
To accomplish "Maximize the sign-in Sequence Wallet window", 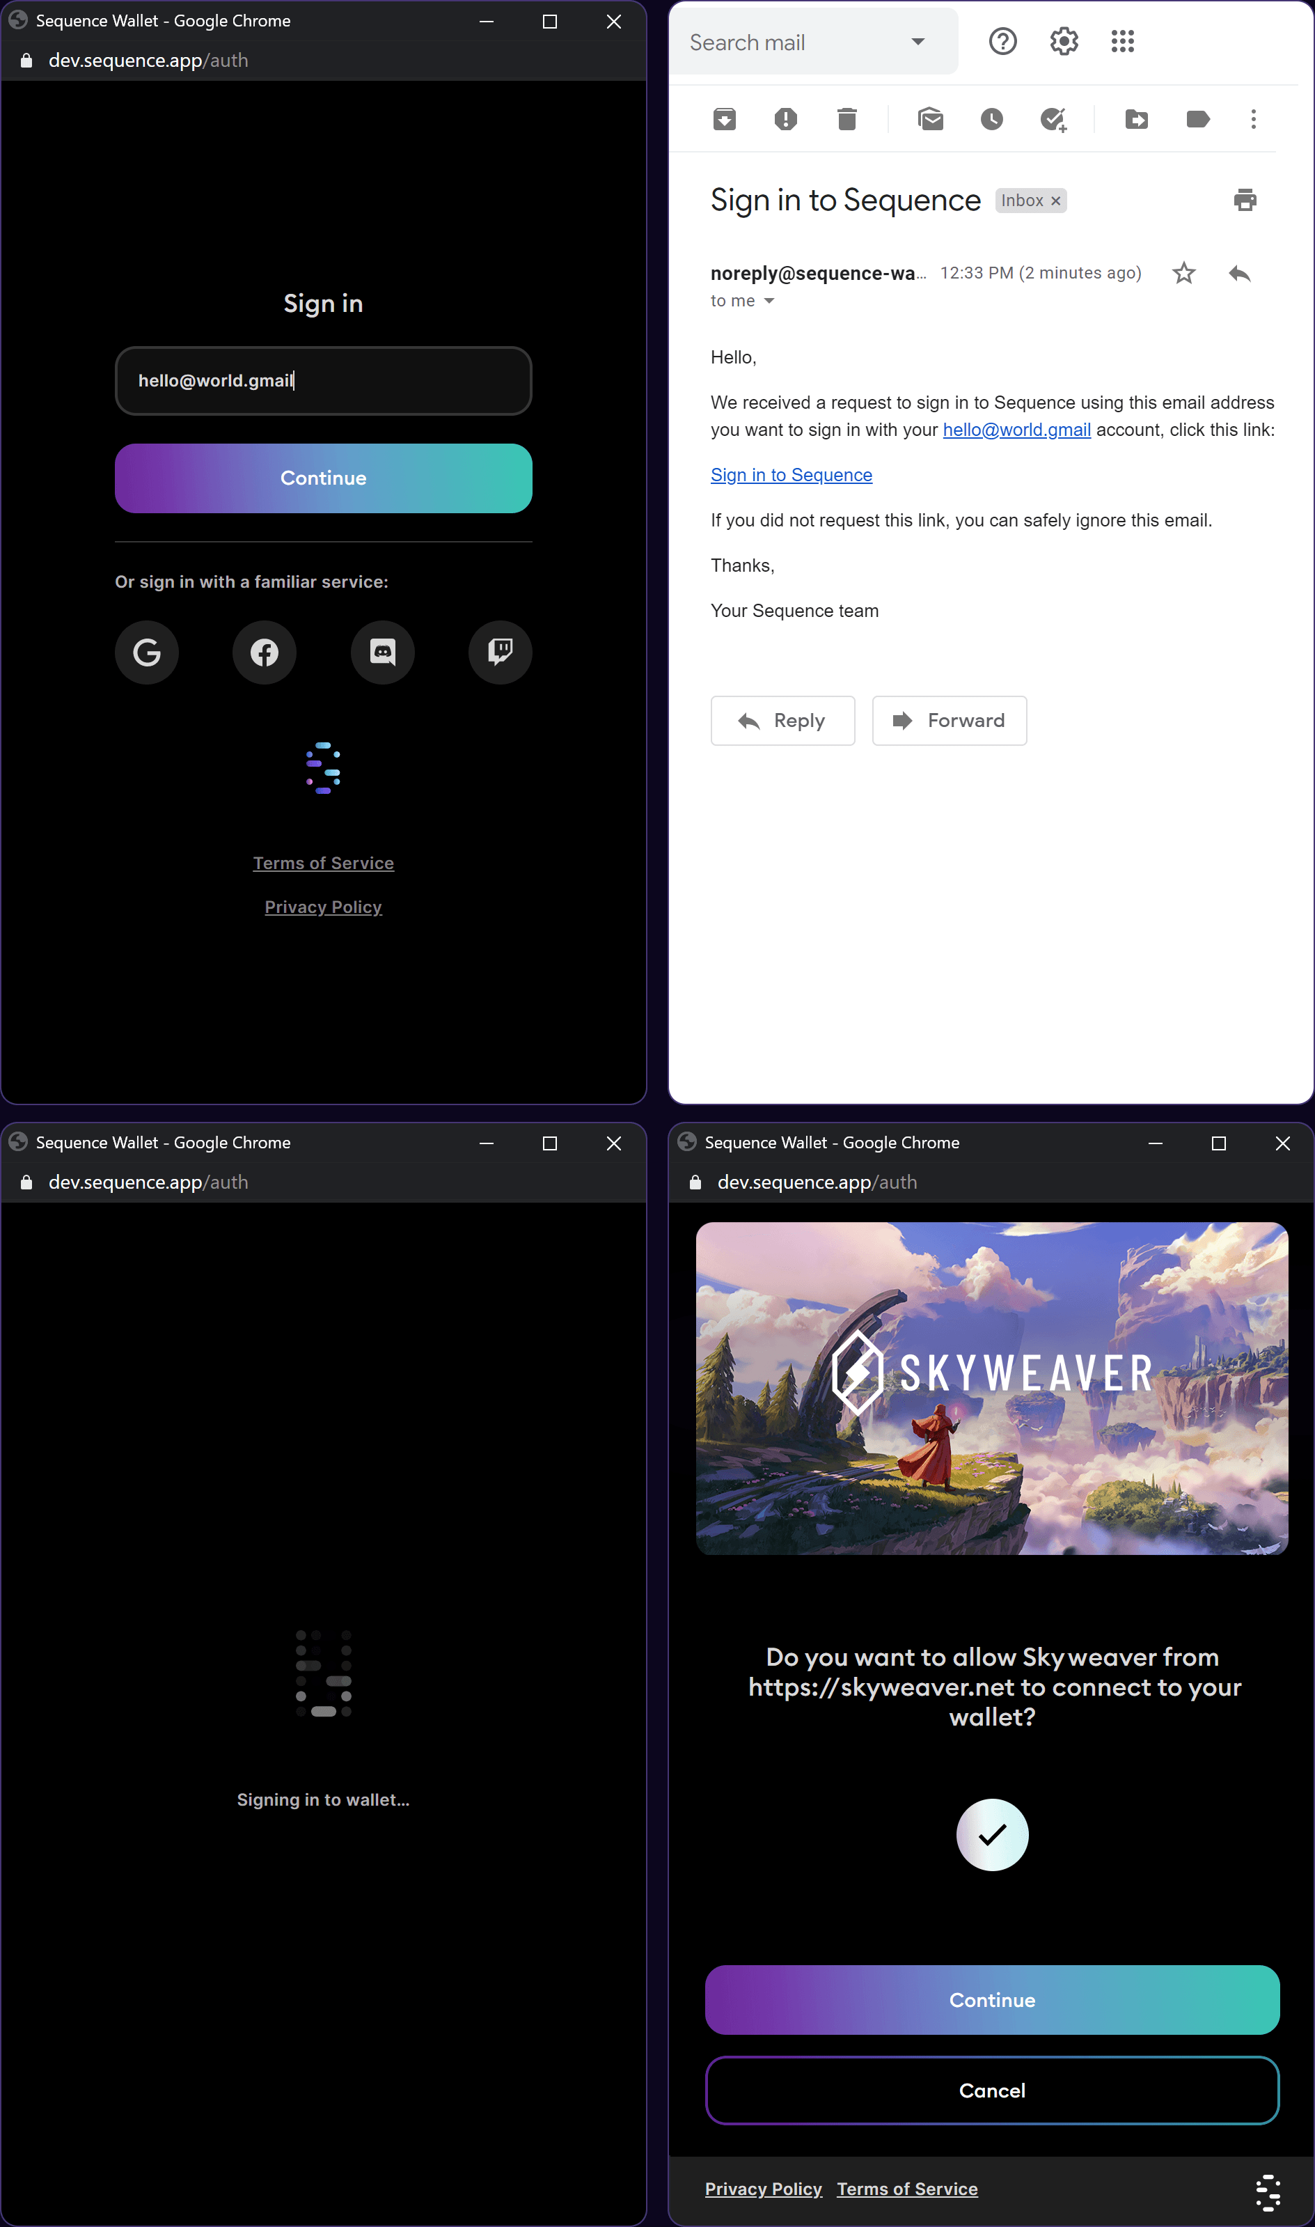I will 549,22.
